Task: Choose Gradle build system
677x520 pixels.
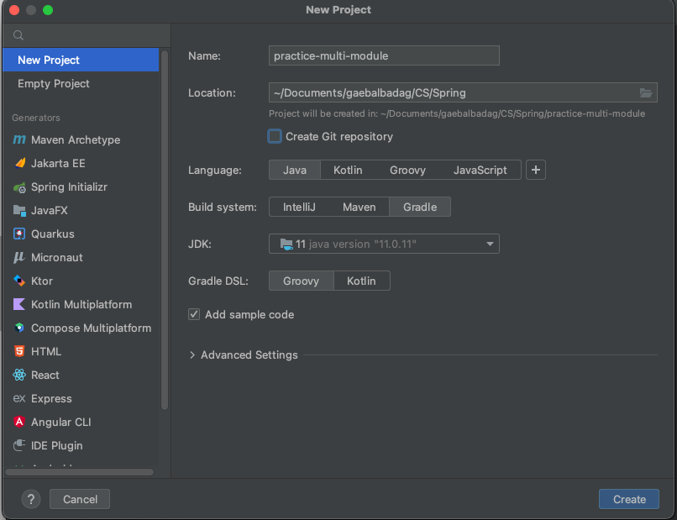Action: click(x=420, y=207)
